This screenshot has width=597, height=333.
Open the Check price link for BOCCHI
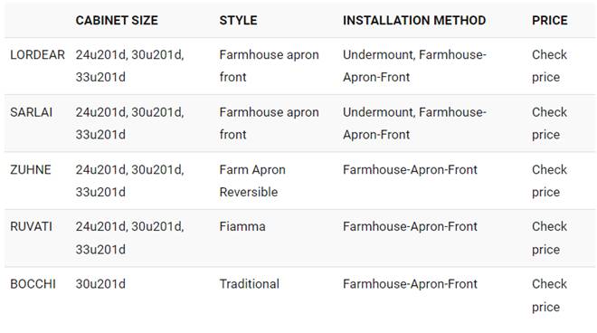tap(549, 295)
